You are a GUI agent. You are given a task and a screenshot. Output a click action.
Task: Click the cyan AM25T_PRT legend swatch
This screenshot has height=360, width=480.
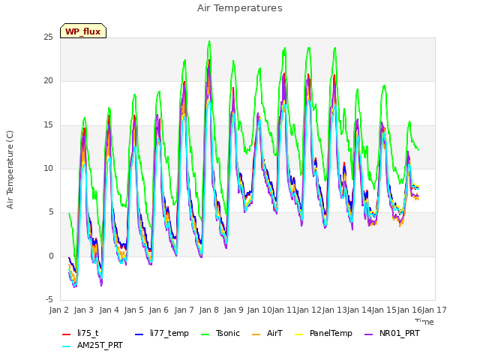point(67,346)
